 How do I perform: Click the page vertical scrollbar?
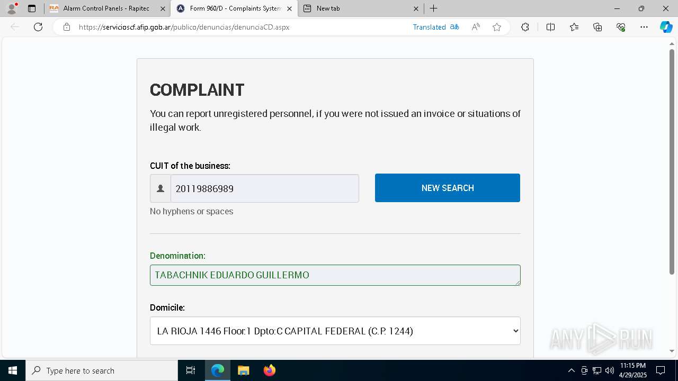[x=672, y=162]
